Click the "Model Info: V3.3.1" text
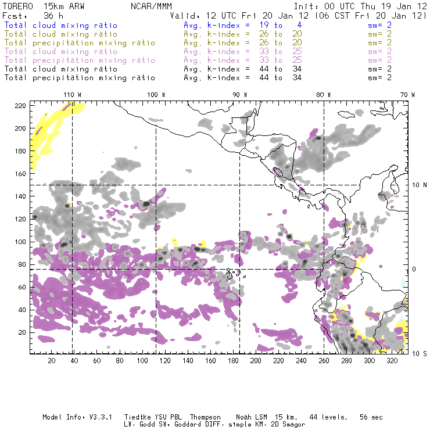This screenshot has width=430, height=430. [x=77, y=417]
